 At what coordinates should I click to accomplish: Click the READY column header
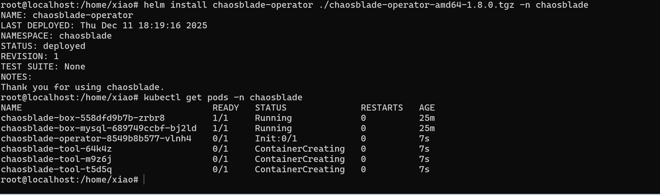[226, 108]
